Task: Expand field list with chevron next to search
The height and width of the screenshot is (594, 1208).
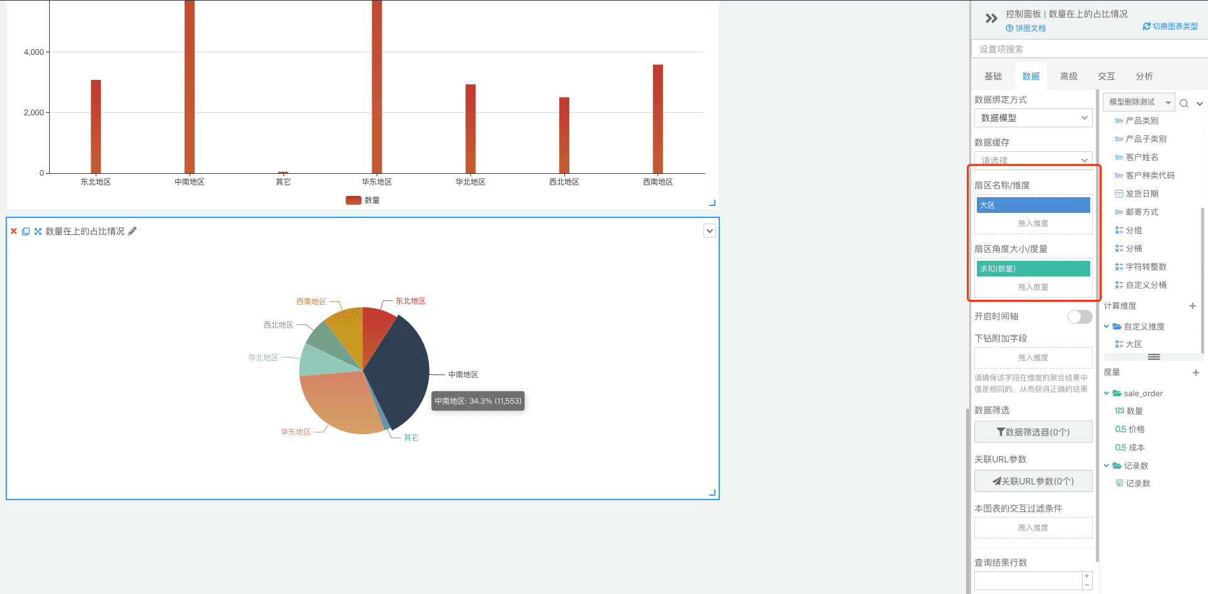Action: point(1200,104)
